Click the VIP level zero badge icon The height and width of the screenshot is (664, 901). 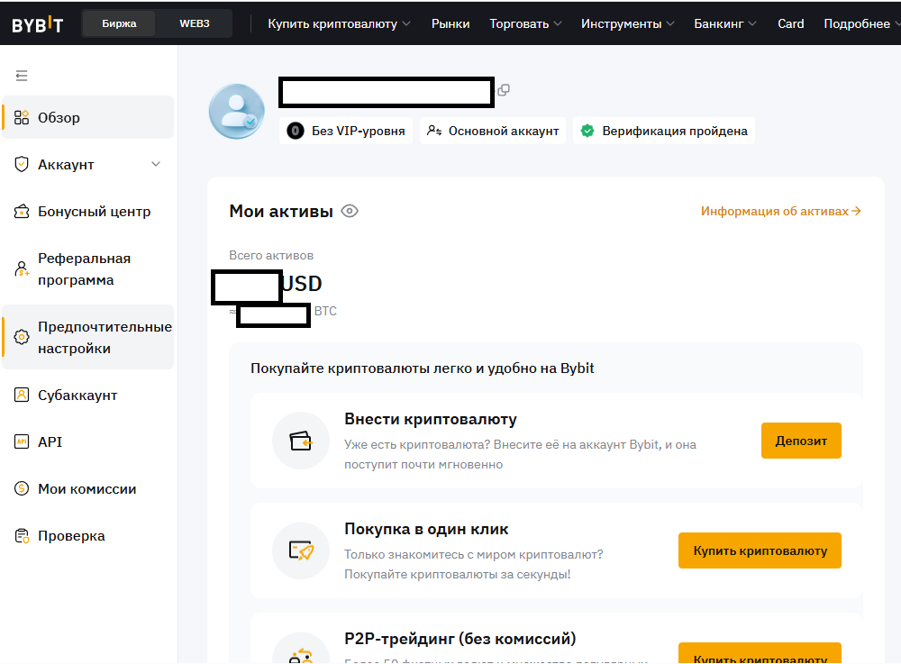point(296,131)
